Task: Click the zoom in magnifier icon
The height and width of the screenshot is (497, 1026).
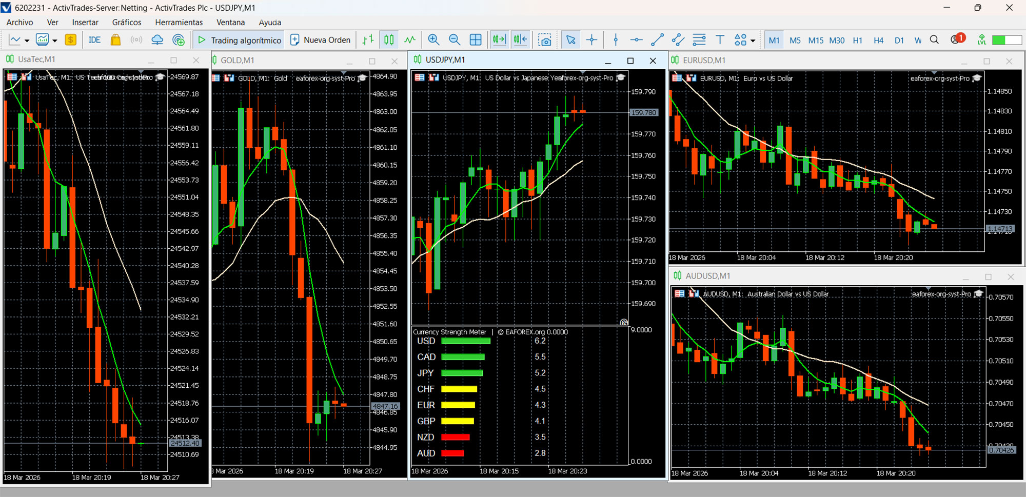Action: tap(433, 40)
